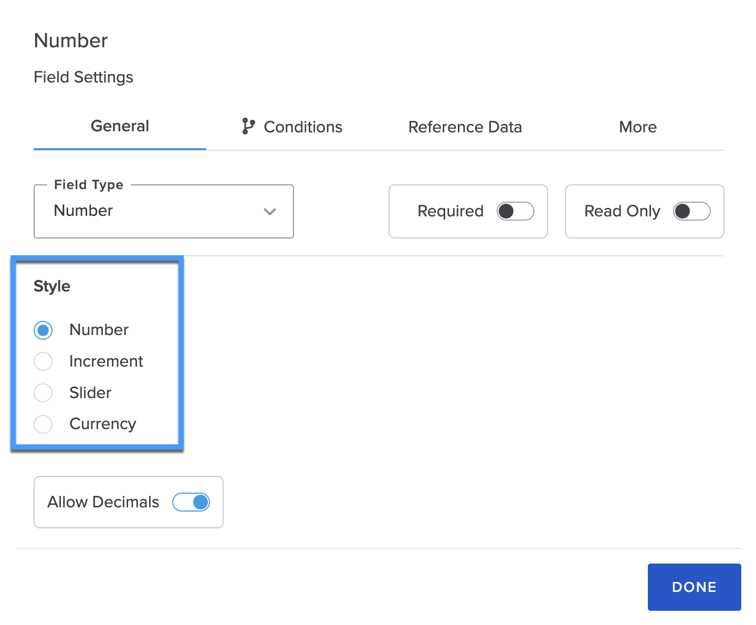Viewport: 756px width, 625px height.
Task: Click the Currency option label
Action: [x=103, y=424]
